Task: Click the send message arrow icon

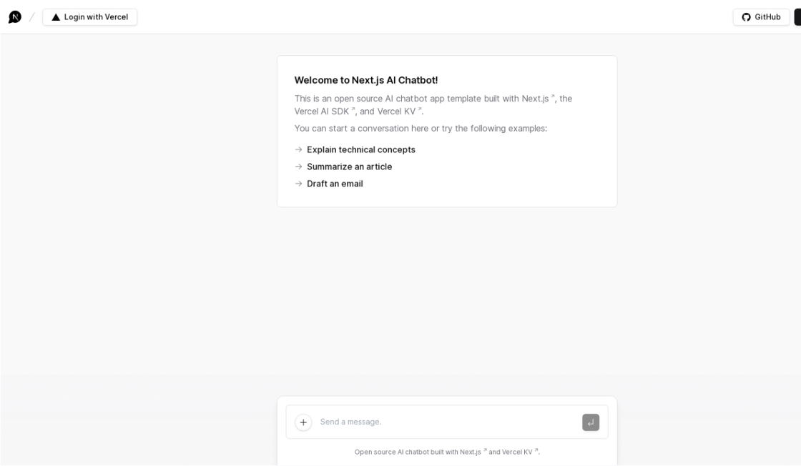Action: (x=591, y=422)
